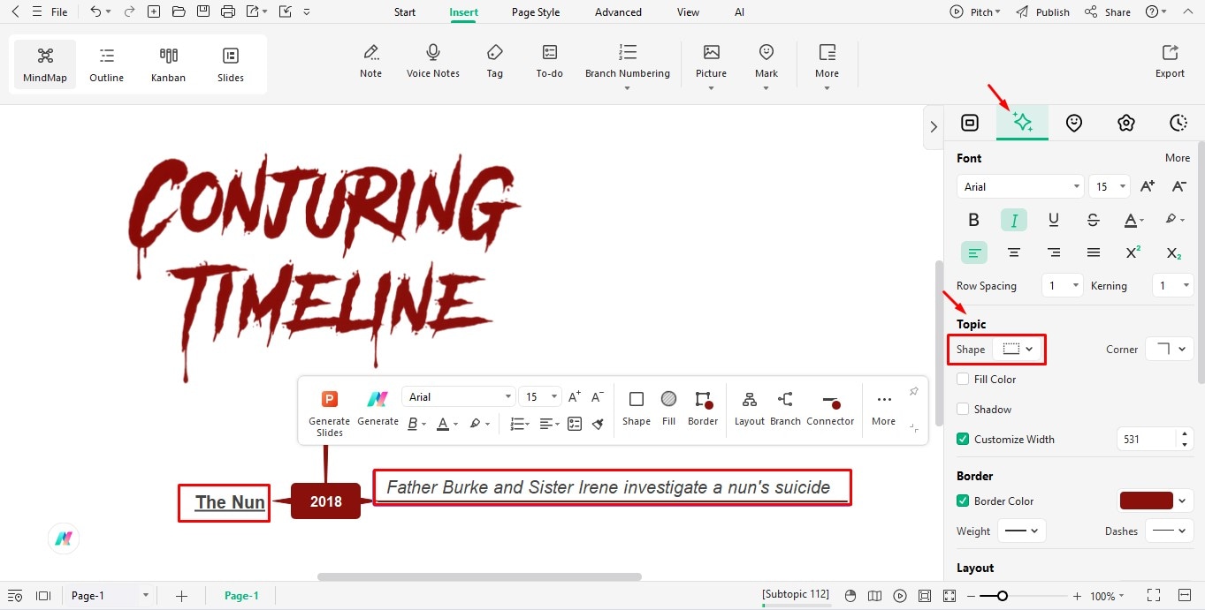
Task: Open the Advanced menu tab
Action: [618, 12]
